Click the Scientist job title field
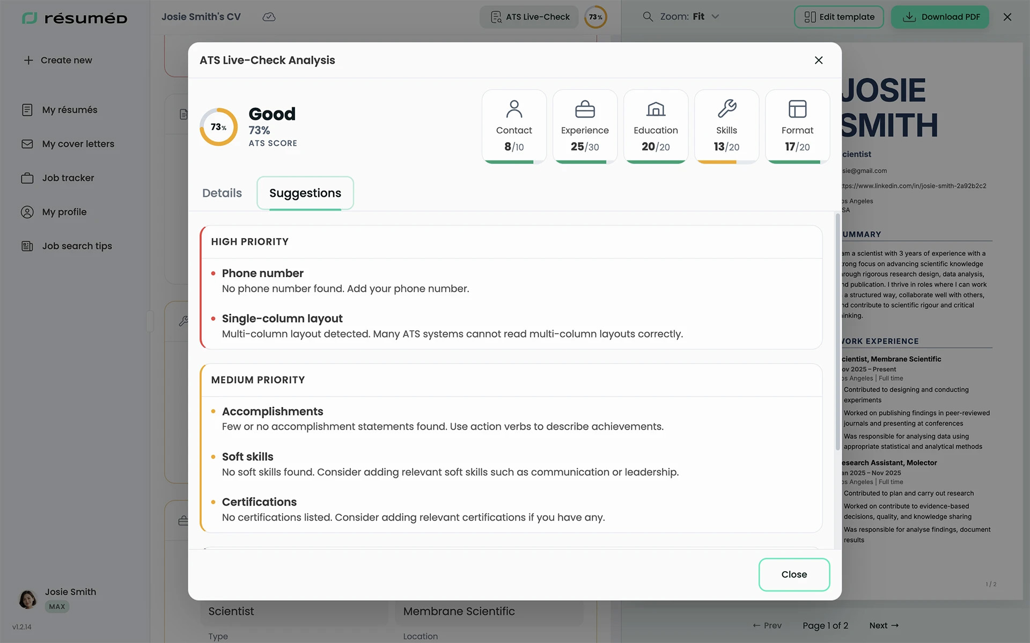The image size is (1030, 643). [294, 611]
